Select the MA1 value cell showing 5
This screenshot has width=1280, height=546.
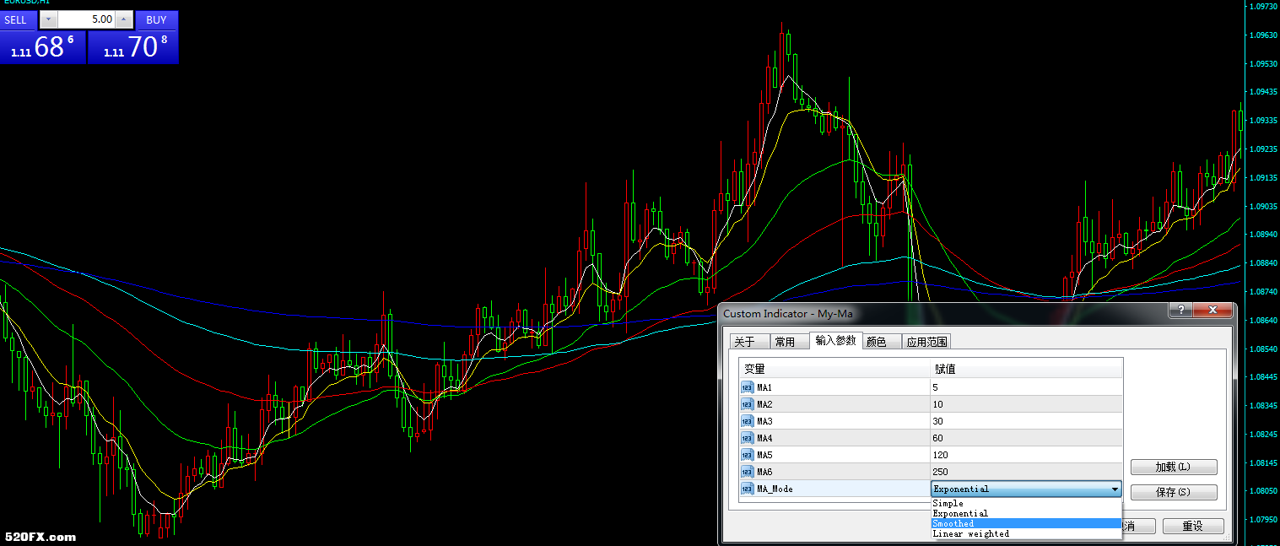(1026, 387)
